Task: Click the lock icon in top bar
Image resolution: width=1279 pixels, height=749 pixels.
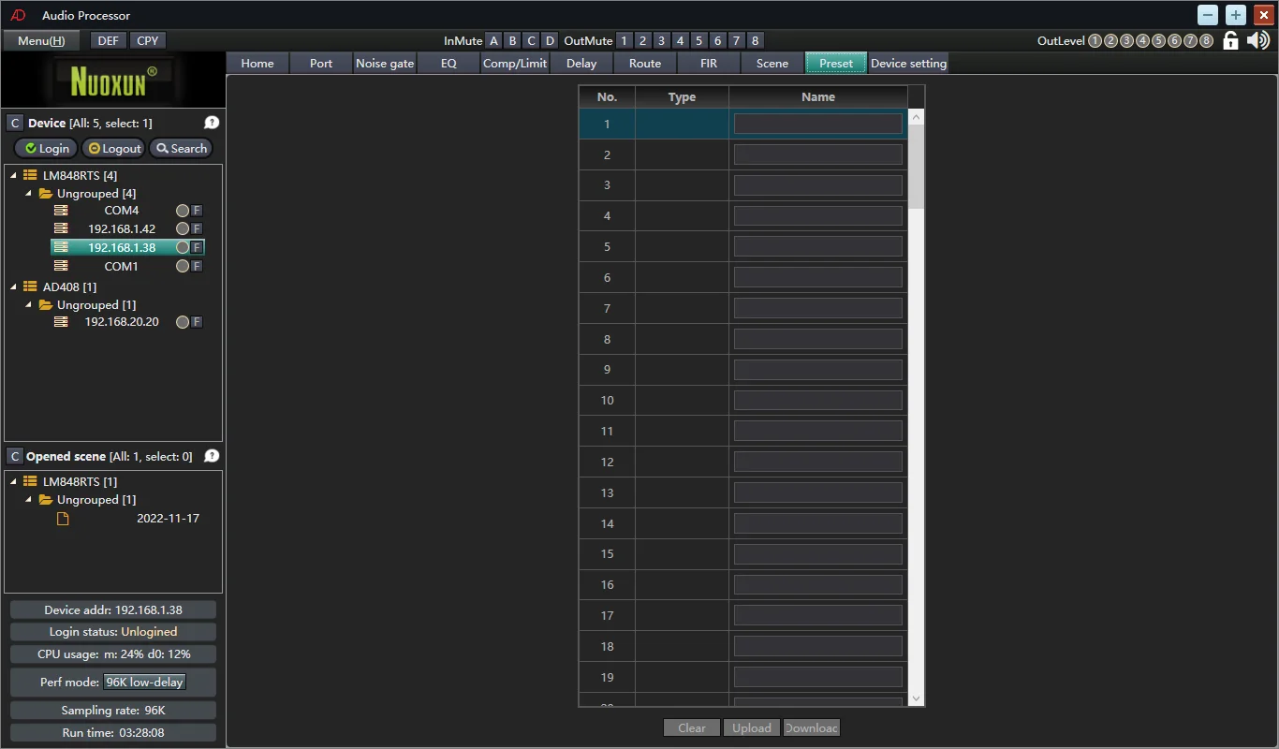Action: click(x=1231, y=40)
